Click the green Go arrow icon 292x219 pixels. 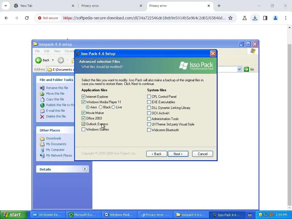click(246, 69)
